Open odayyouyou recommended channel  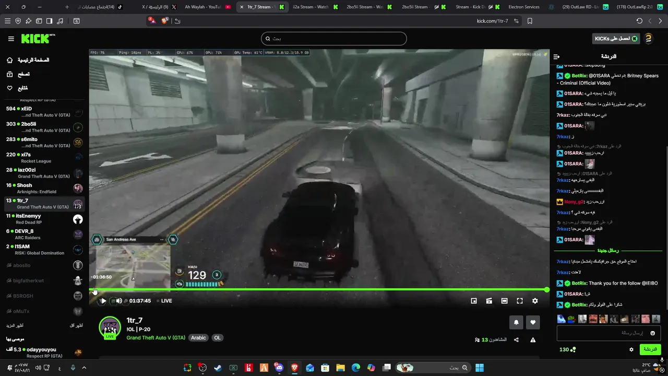click(44, 352)
